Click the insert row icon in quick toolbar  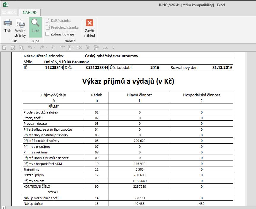coord(53,48)
